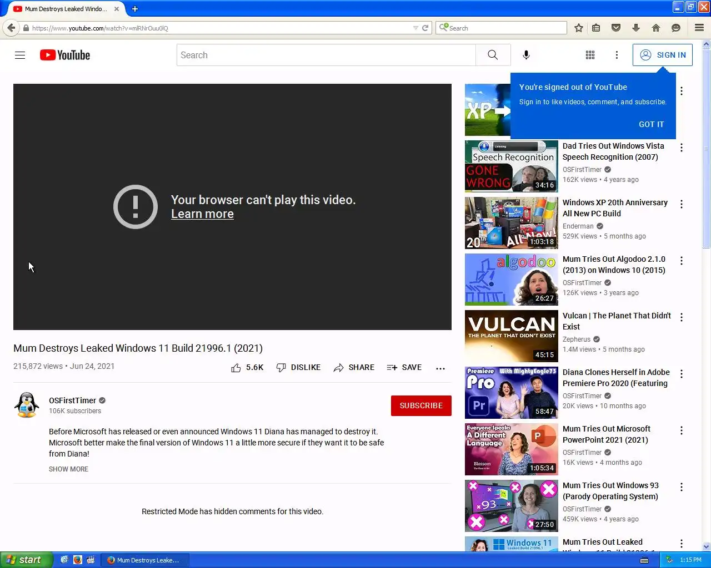Screen dimensions: 711x568
Task: Open Vulcan The Planet That Didn't Exist title
Action: [617, 321]
